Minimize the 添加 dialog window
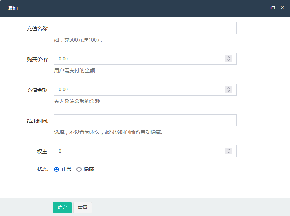 point(264,8)
